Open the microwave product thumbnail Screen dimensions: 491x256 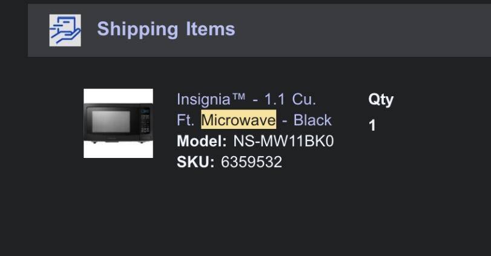[x=118, y=123]
